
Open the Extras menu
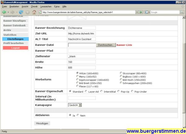pos(57,6)
